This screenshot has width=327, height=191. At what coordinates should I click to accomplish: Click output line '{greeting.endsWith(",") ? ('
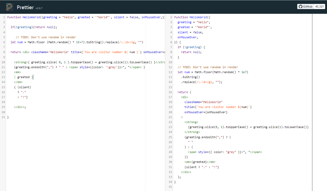(208, 137)
